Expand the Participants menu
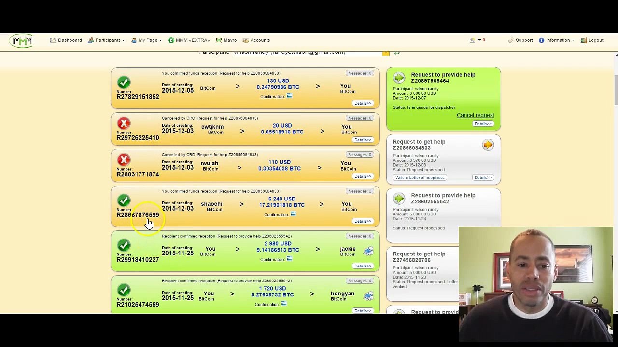The width and height of the screenshot is (618, 347). coord(107,40)
